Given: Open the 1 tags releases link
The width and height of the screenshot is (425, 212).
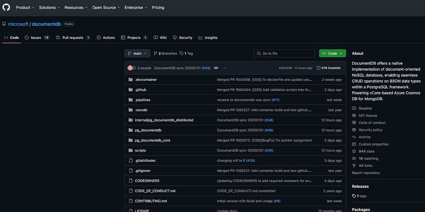Looking at the screenshot, I should [x=359, y=196].
